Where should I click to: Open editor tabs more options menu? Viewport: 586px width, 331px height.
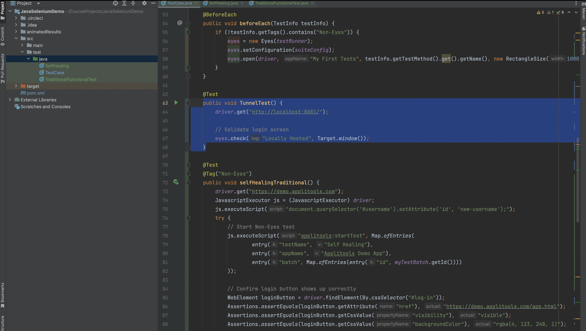pyautogui.click(x=576, y=3)
